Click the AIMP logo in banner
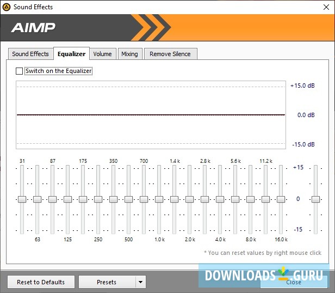Image resolution: width=335 pixels, height=293 pixels. (33, 28)
